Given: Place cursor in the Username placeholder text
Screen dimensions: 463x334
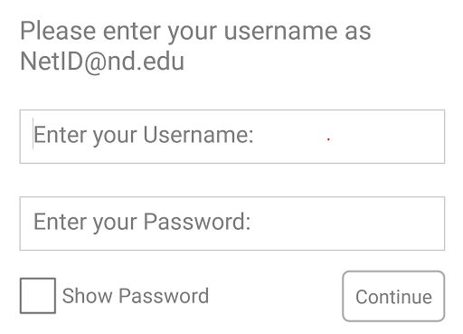Looking at the screenshot, I should pos(144,135).
